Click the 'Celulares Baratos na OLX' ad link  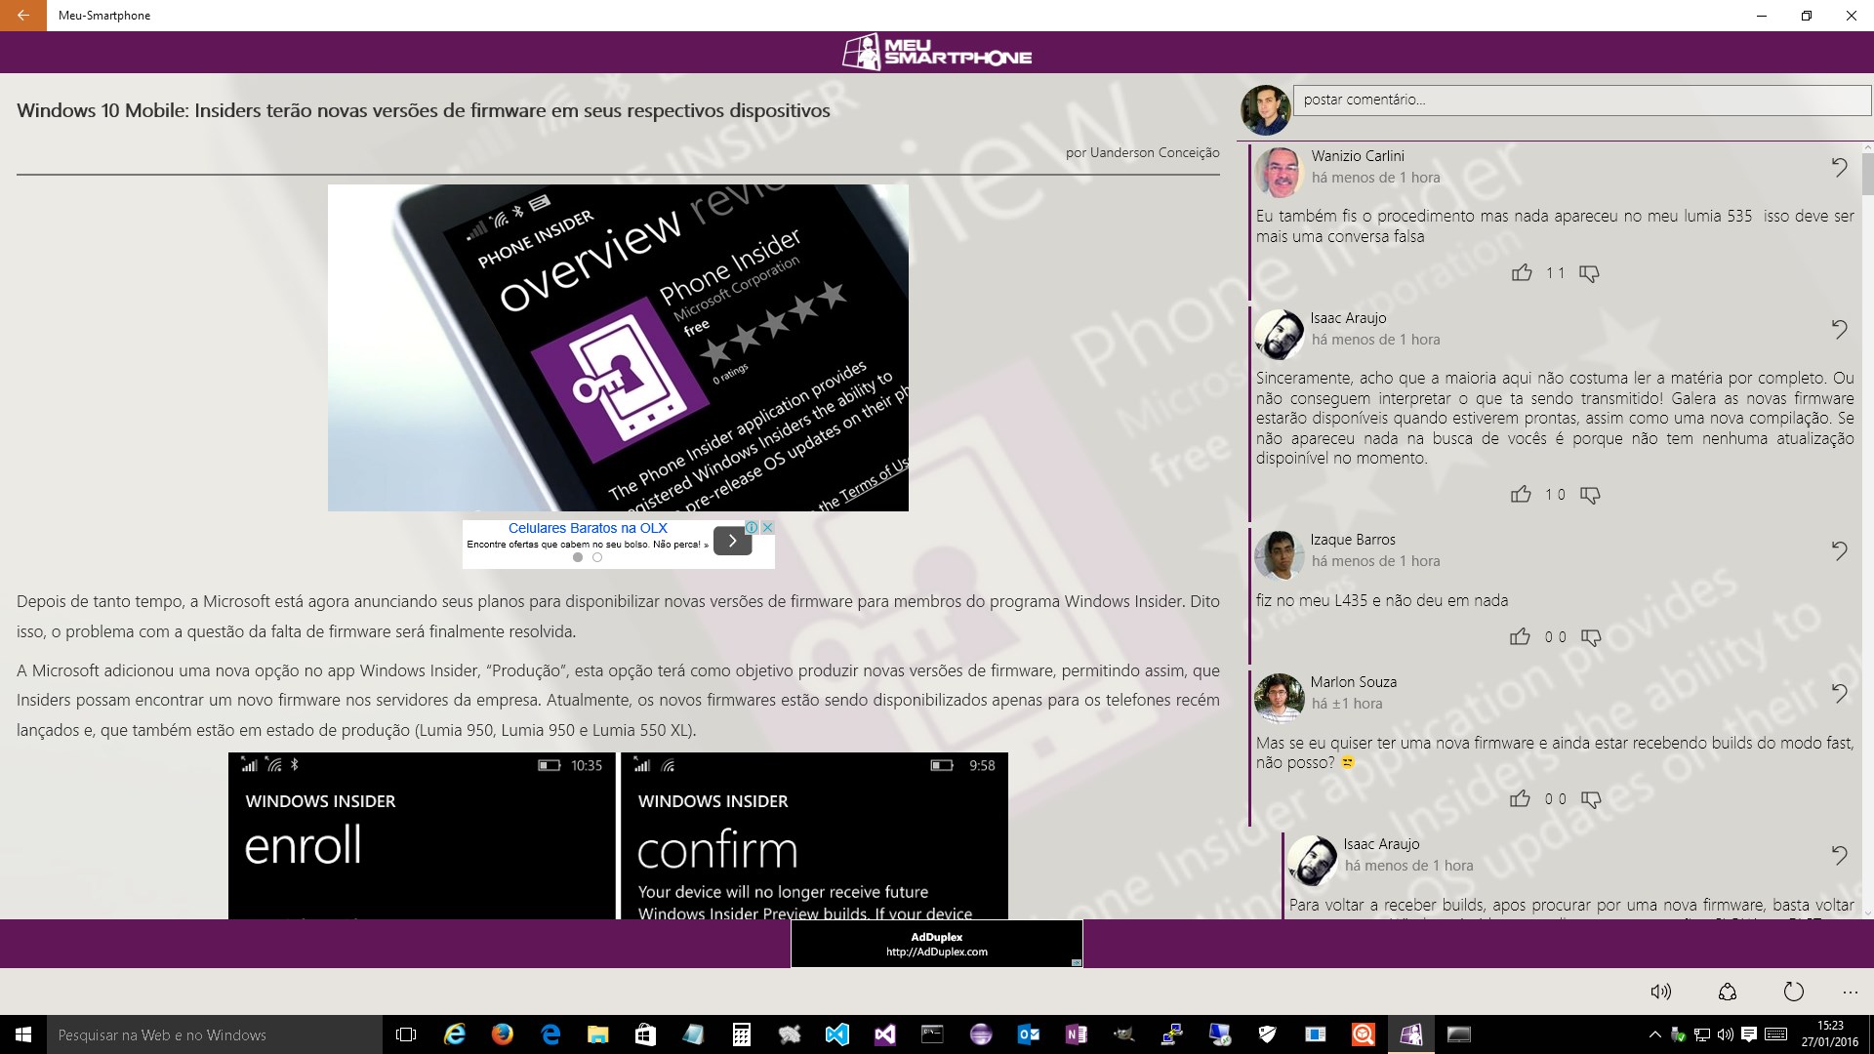(x=588, y=528)
